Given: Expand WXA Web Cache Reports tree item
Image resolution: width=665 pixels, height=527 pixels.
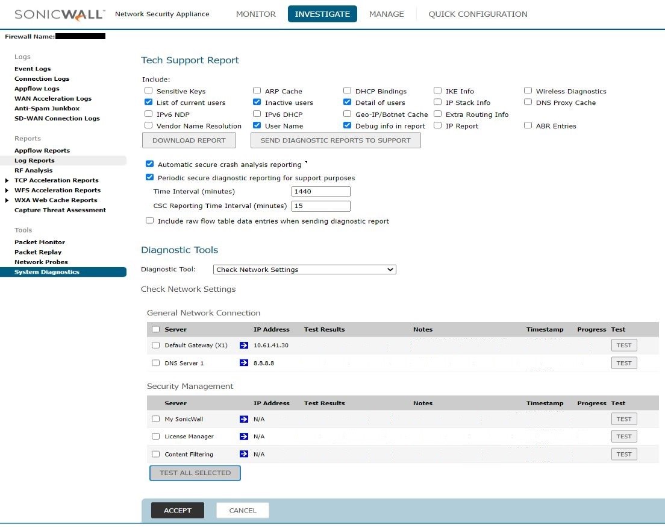Looking at the screenshot, I should [7, 200].
